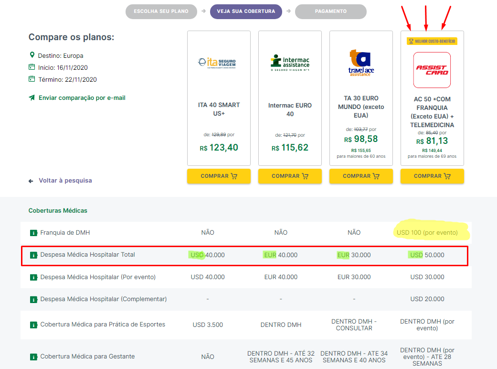Image resolution: width=497 pixels, height=369 pixels.
Task: Go to Escolha Seu Plano step
Action: tap(161, 11)
